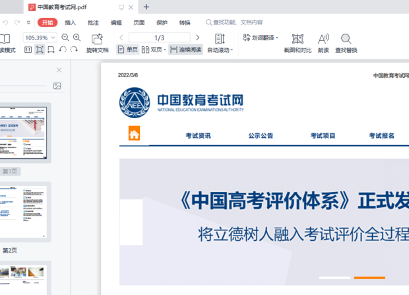The height and width of the screenshot is (295, 409).
Task: Click the image view icon in side panel
Action: tap(57, 86)
